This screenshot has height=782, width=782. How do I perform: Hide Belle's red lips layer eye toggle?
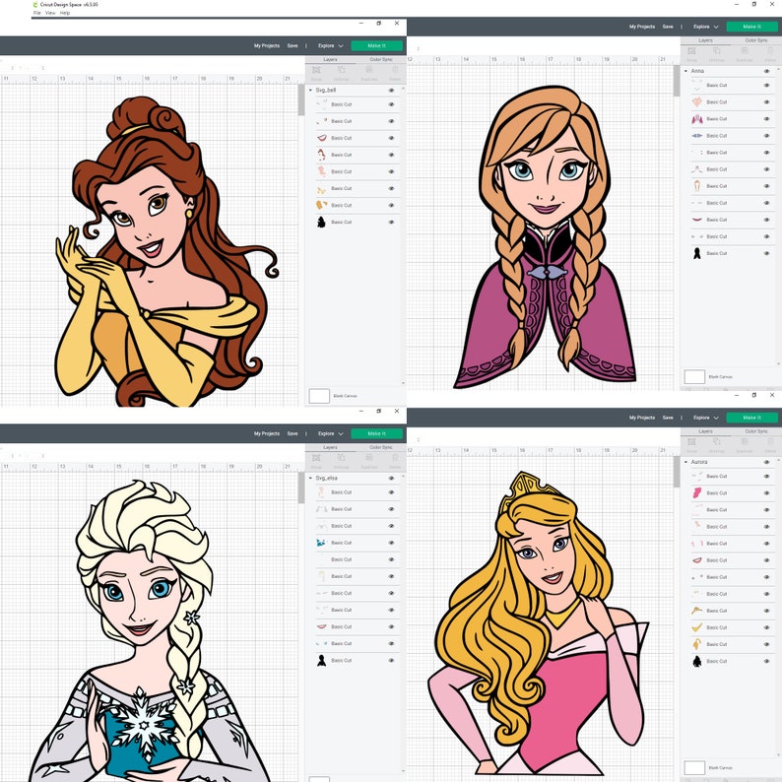pyautogui.click(x=392, y=138)
